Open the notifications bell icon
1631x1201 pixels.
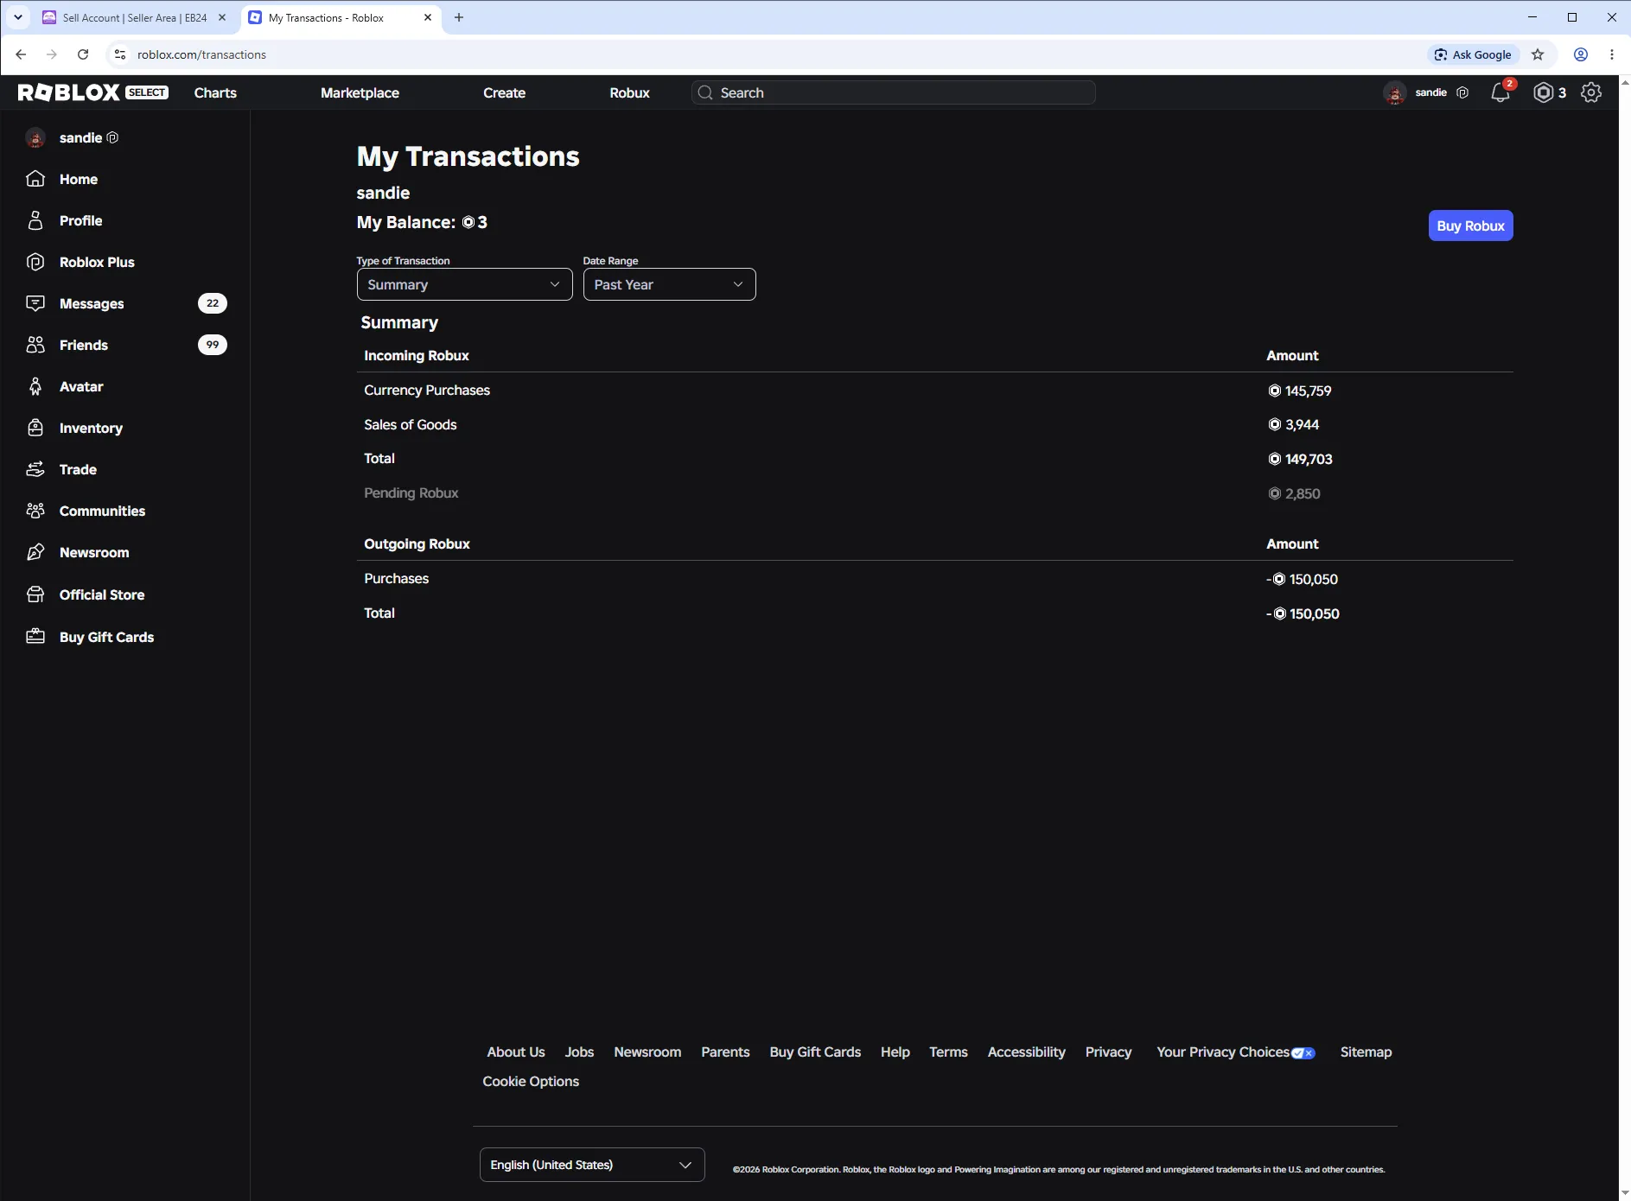pyautogui.click(x=1500, y=92)
